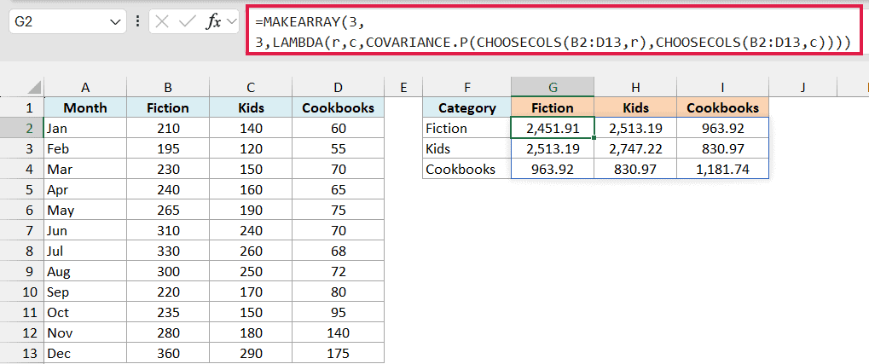869x364 pixels.
Task: Click the Fiction row label in F2
Action: (466, 128)
